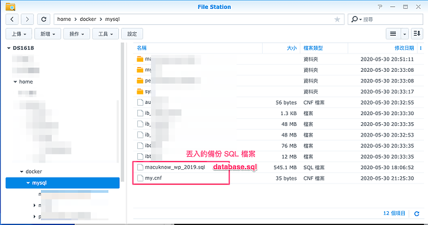The image size is (428, 225).
Task: Open the 操作 action dropdown
Action: [x=77, y=34]
